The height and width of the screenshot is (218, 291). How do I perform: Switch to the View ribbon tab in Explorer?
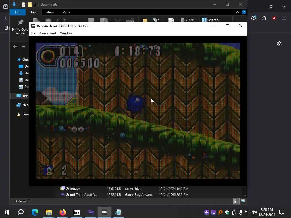[66, 12]
